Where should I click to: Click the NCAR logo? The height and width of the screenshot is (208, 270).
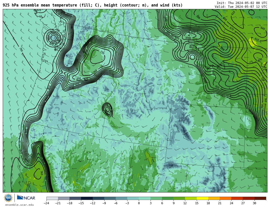click(26, 197)
